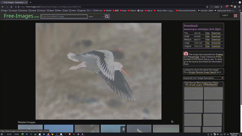Click the browser back arrow
Viewport: 242px width, 136px height.
coord(3,7)
